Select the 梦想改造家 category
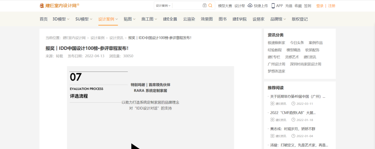The width and height of the screenshot is (375, 149). click(276, 71)
